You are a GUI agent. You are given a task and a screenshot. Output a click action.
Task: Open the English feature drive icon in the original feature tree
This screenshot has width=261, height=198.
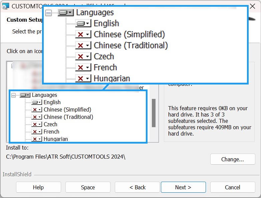(x=37, y=102)
